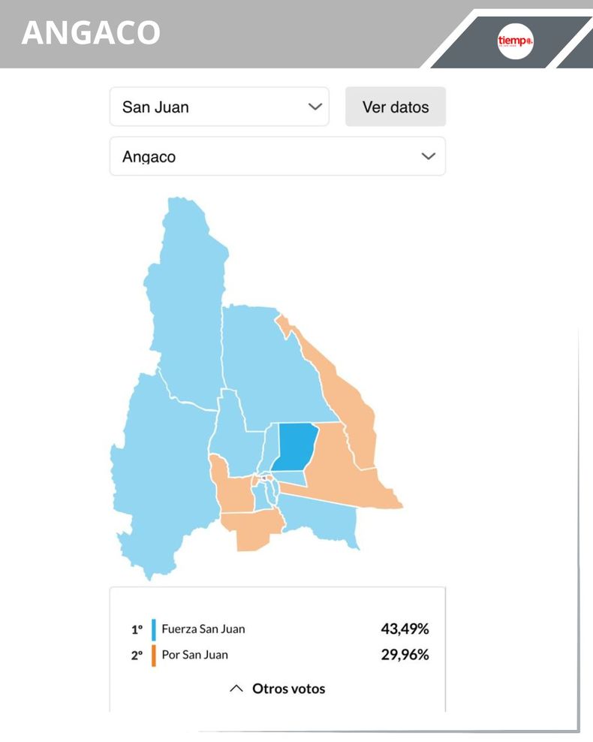The height and width of the screenshot is (742, 593).
Task: Click the Fuerza San Juan party name
Action: pyautogui.click(x=203, y=629)
